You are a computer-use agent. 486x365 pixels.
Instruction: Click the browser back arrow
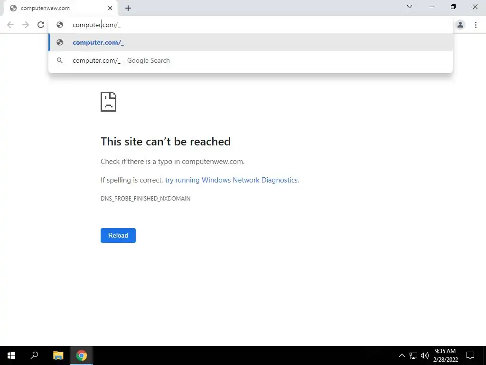pyautogui.click(x=10, y=25)
